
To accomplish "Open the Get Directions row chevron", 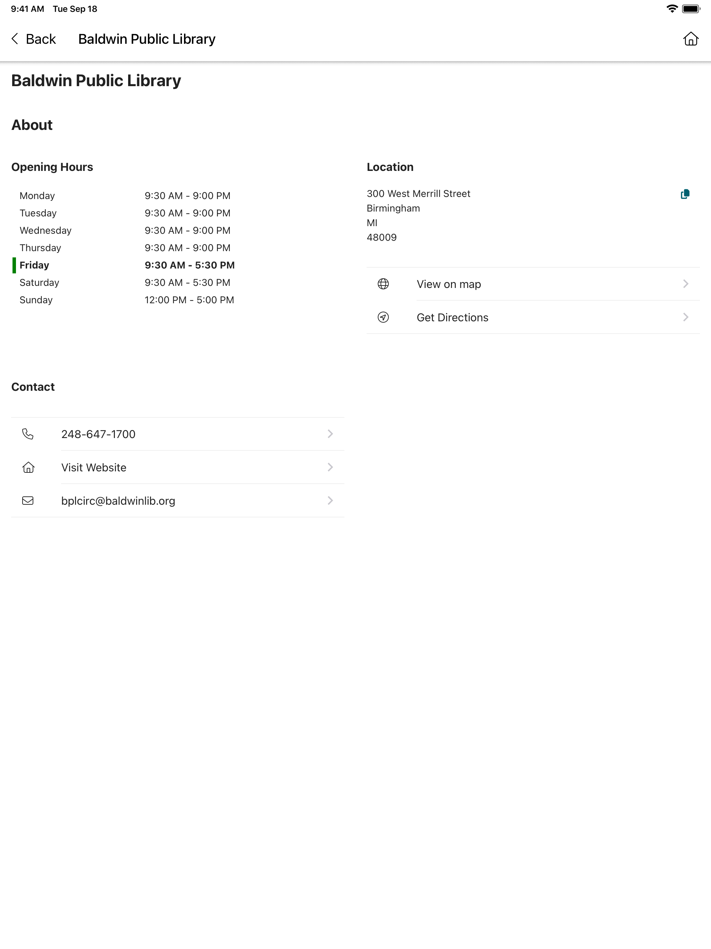I will coord(686,317).
